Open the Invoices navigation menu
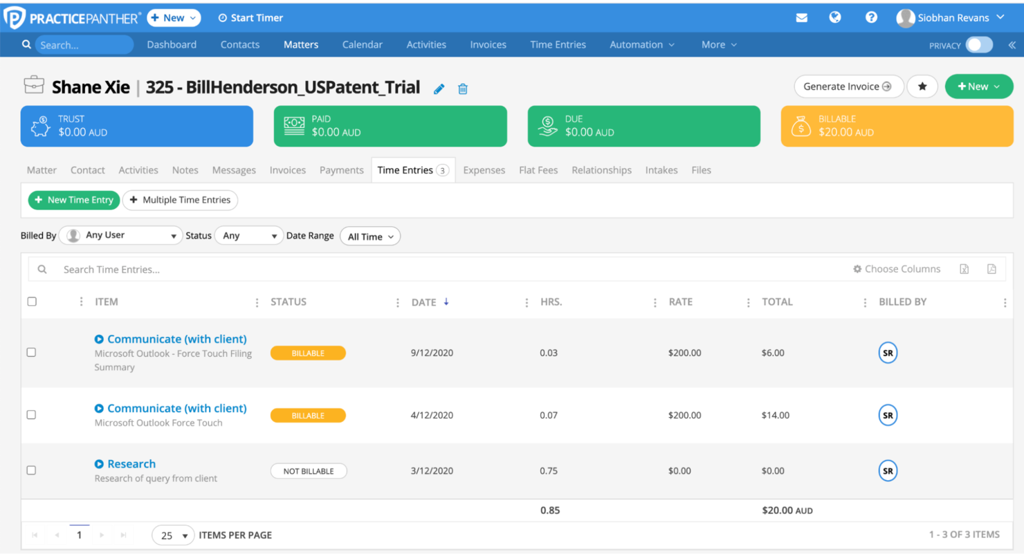 click(488, 44)
